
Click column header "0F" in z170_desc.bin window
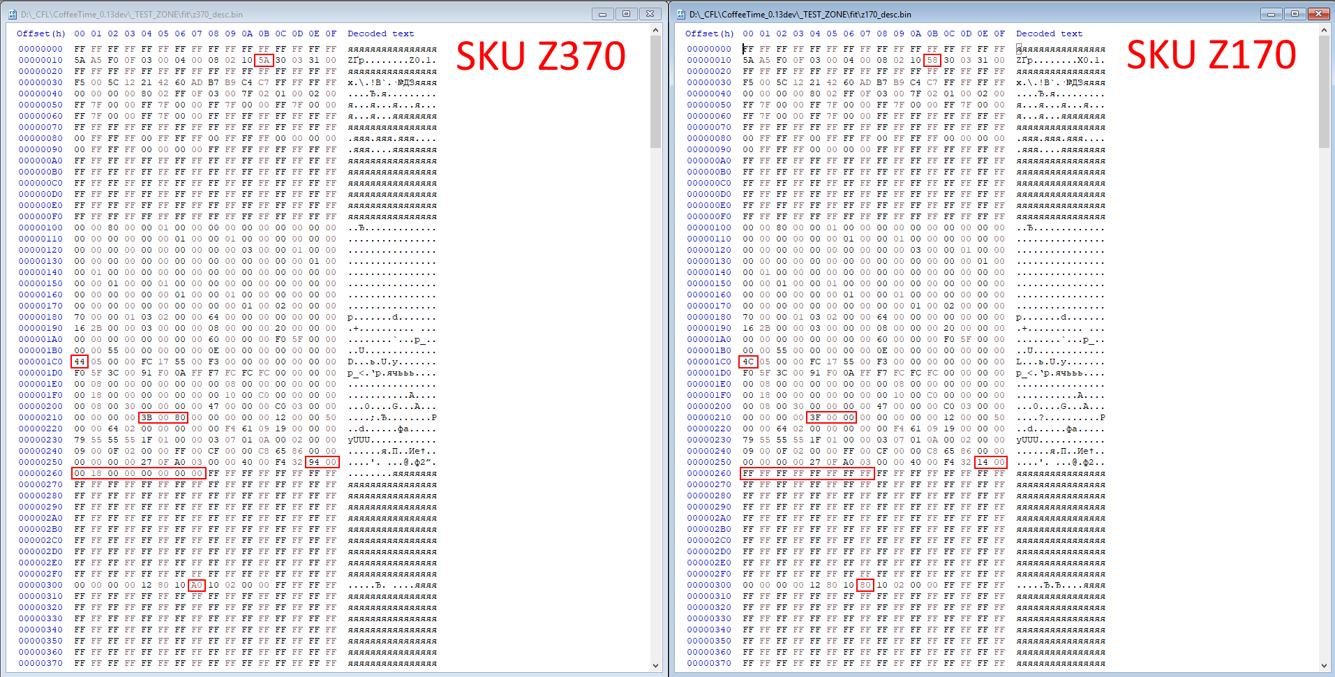pos(999,34)
